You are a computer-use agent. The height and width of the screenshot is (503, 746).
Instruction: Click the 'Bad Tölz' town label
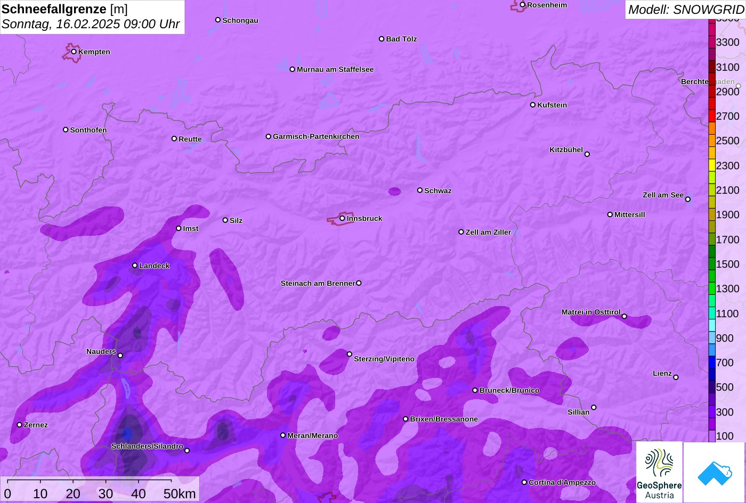point(401,39)
